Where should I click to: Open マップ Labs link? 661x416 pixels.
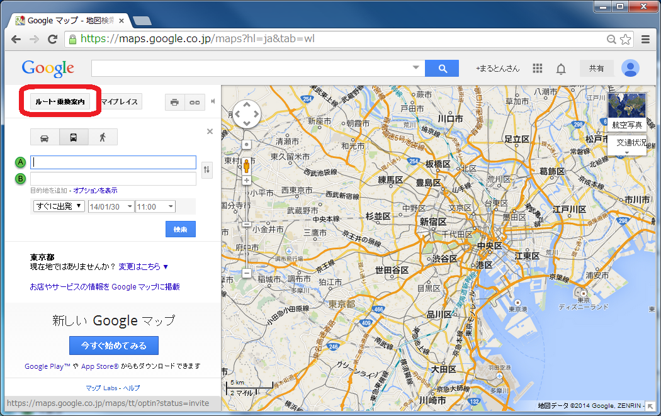coord(101,388)
